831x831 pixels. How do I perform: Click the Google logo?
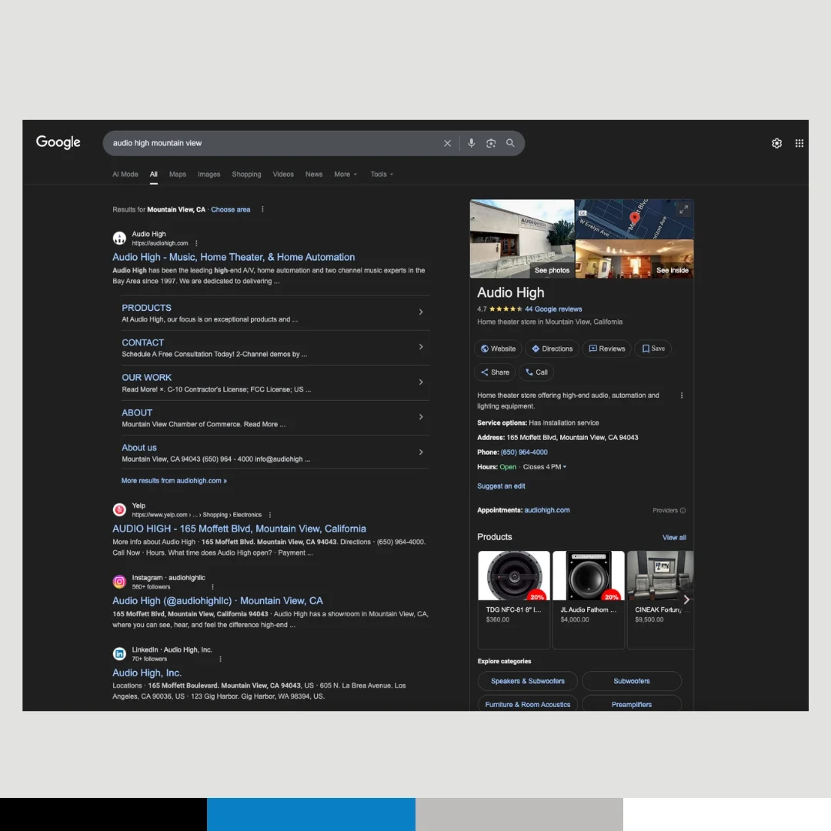click(x=58, y=142)
